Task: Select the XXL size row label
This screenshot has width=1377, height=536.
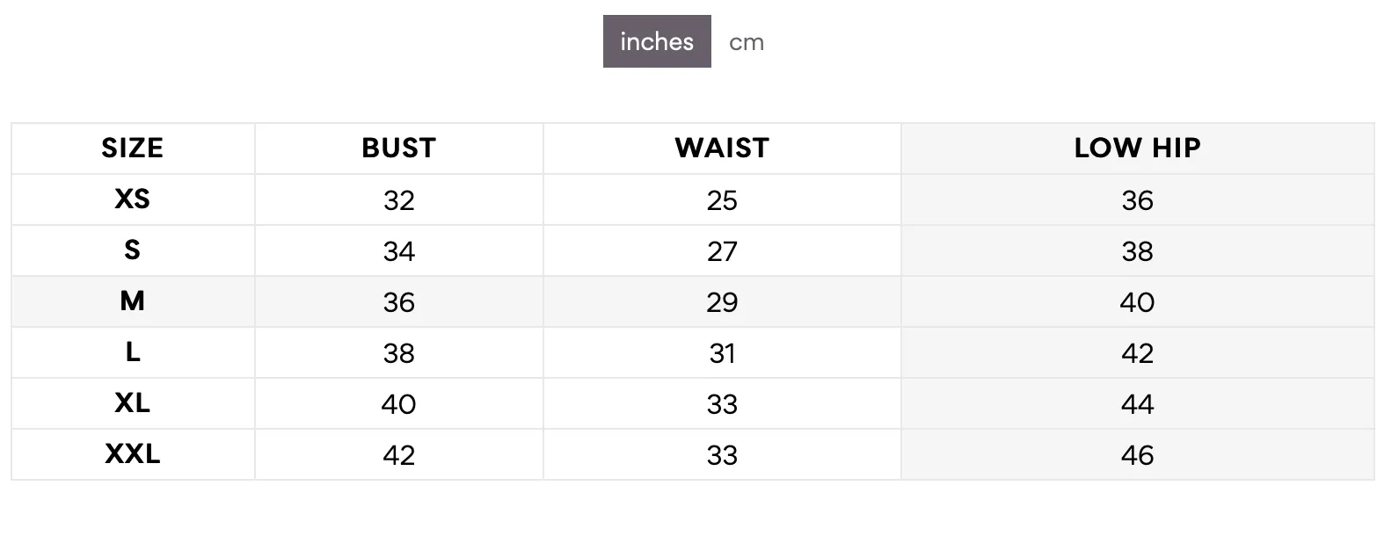Action: pos(133,454)
